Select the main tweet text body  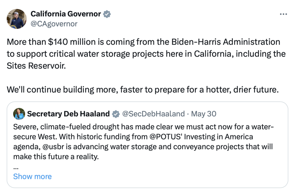143,54
